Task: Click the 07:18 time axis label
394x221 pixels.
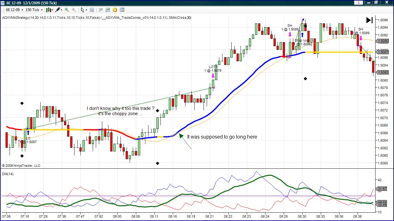Action: 25,216
